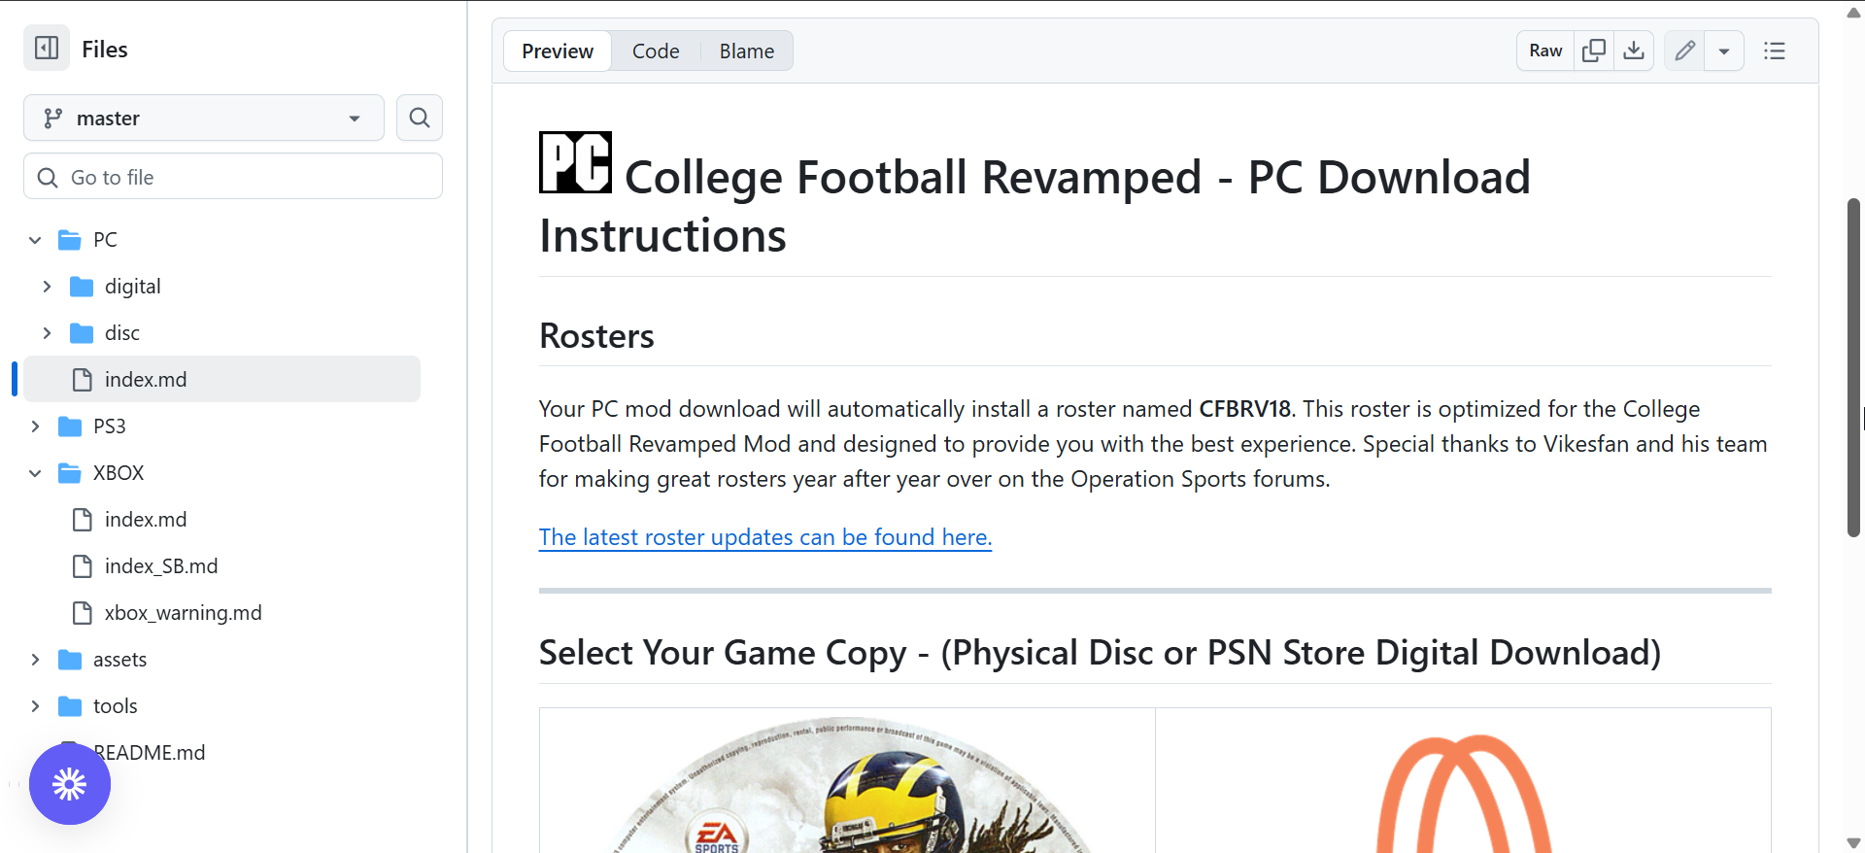The height and width of the screenshot is (853, 1865).
Task: Switch to the Code tab
Action: [x=656, y=51]
